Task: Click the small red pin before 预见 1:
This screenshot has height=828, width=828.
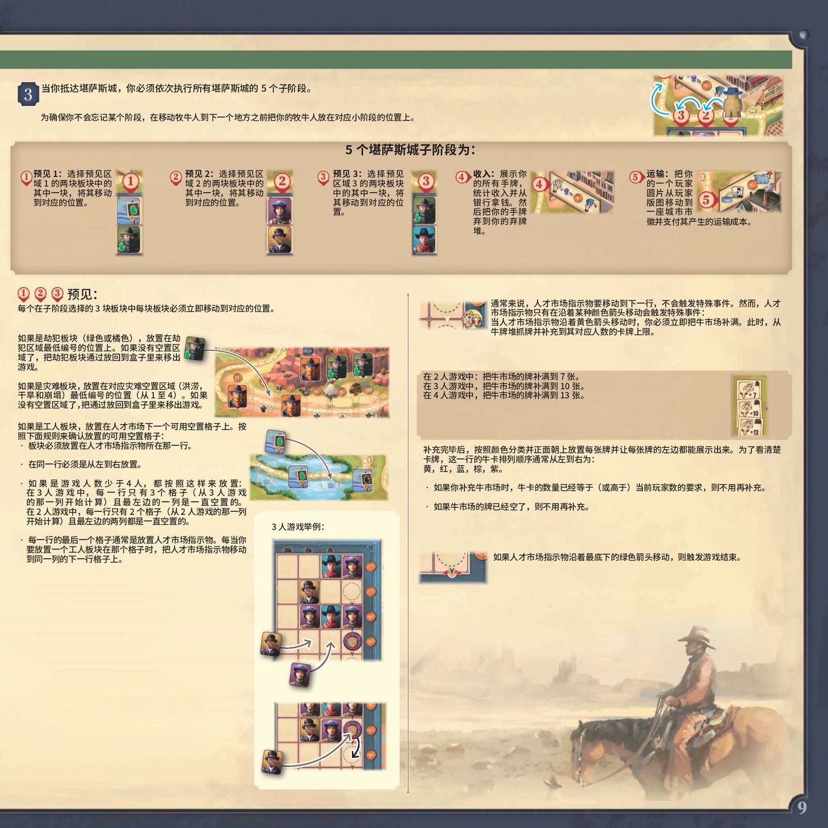Action: pos(26,178)
